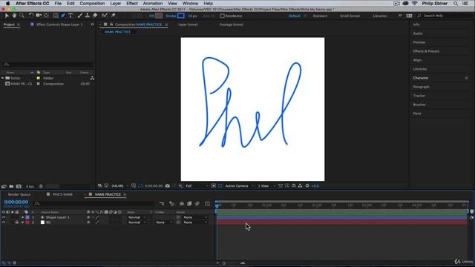Switch to Render Queue tab
This screenshot has height=267, width=475.
(x=19, y=194)
